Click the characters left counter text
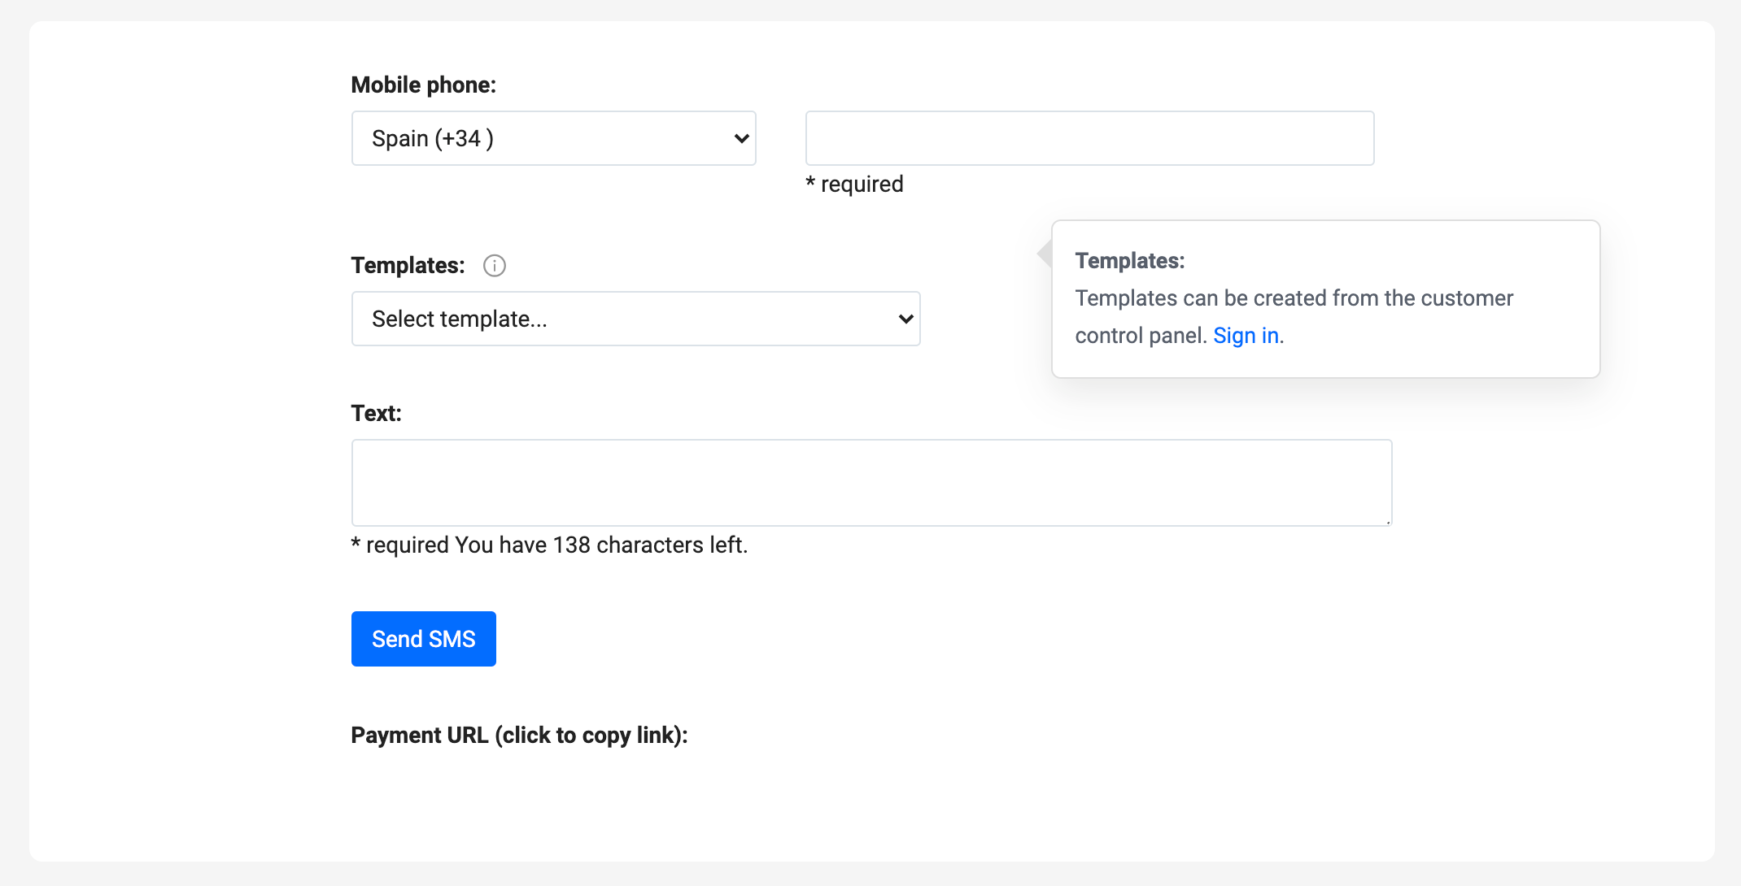1741x886 pixels. pos(601,545)
